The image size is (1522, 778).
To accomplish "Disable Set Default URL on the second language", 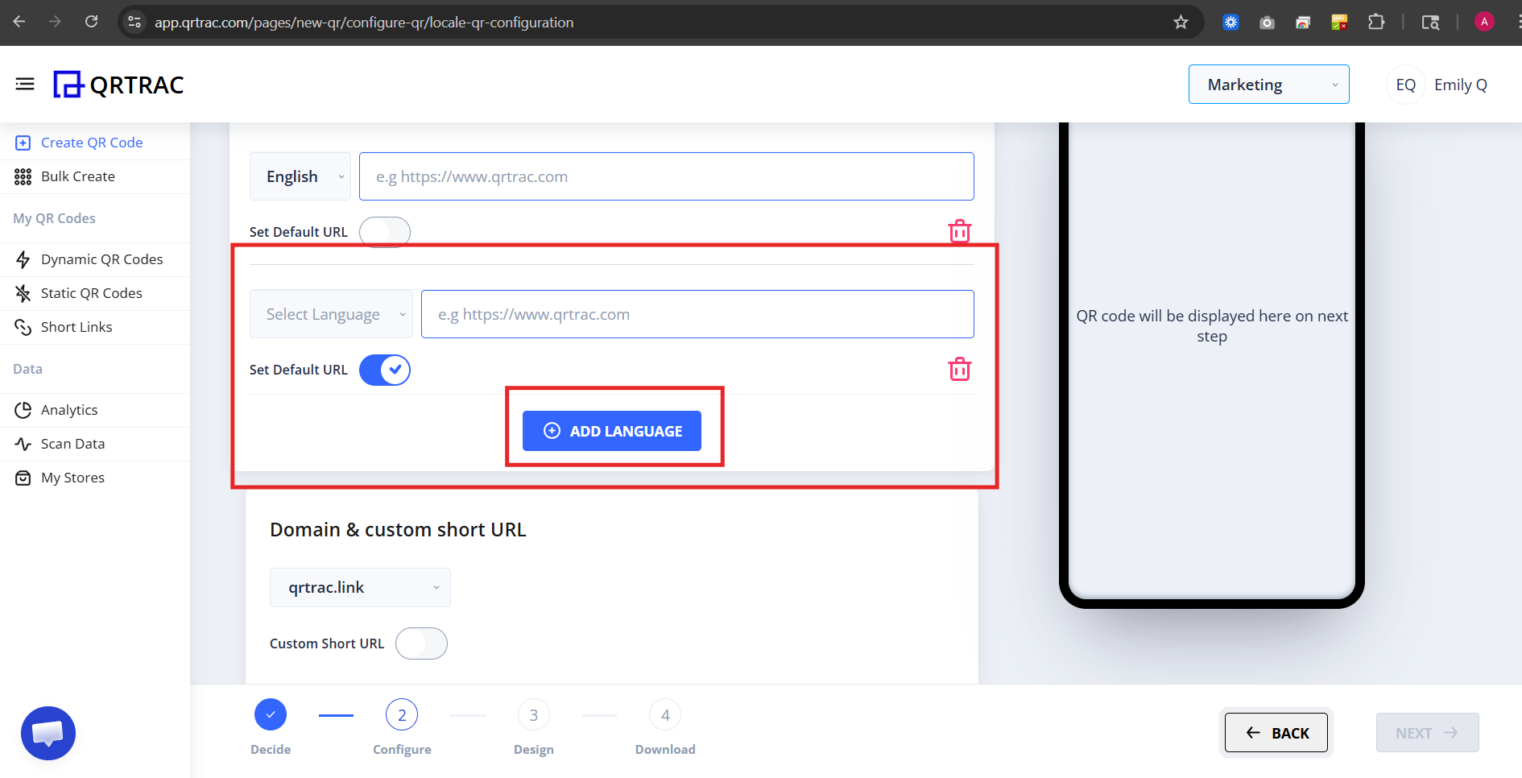I will (384, 370).
